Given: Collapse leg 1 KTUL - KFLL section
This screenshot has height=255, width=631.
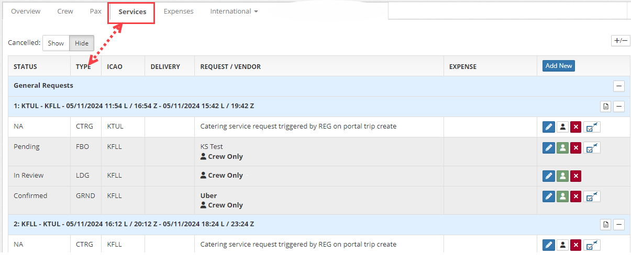Looking at the screenshot, I should tap(619, 107).
